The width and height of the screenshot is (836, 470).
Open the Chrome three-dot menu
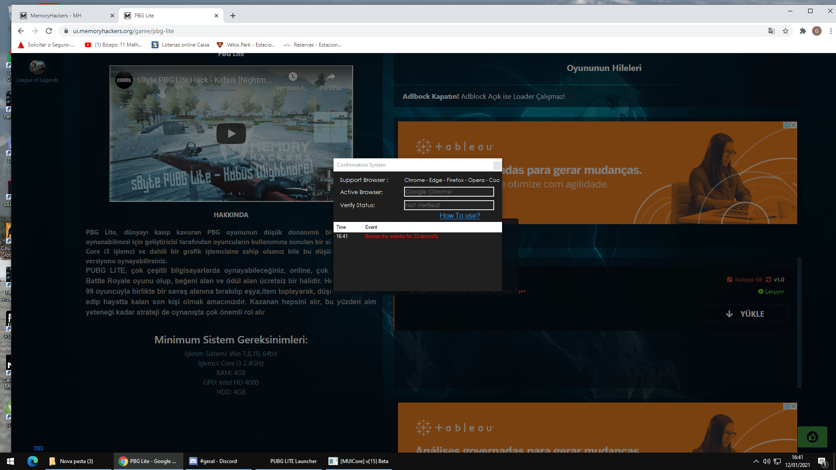pyautogui.click(x=831, y=31)
